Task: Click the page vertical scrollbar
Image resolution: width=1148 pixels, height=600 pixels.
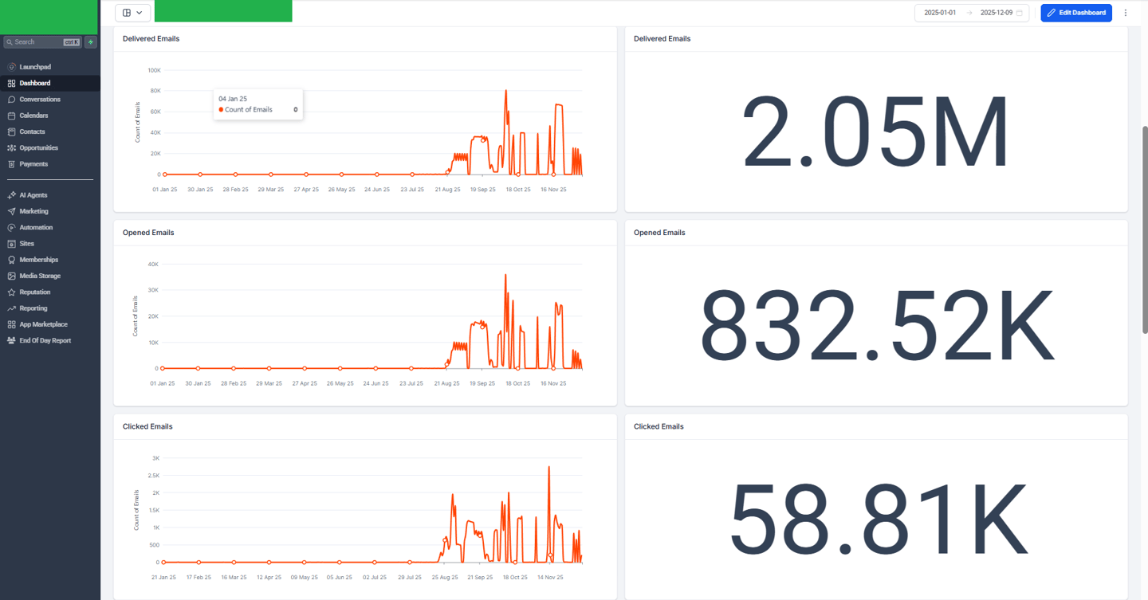Action: click(1145, 229)
